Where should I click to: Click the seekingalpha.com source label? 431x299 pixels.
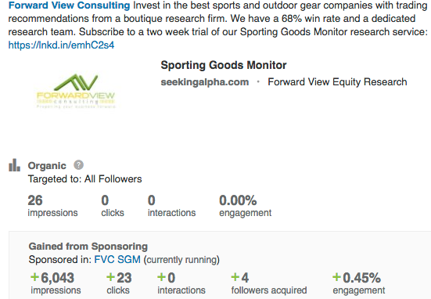pos(204,82)
